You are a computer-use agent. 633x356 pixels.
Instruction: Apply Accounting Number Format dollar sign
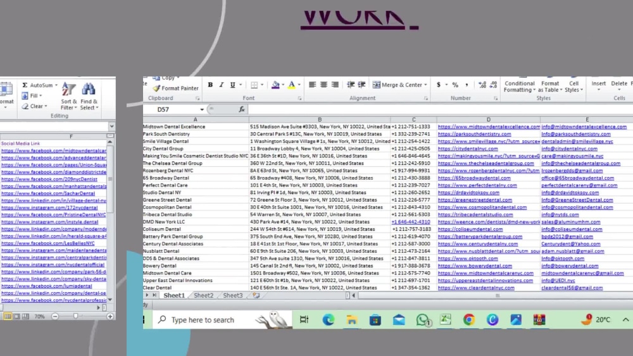pos(439,85)
